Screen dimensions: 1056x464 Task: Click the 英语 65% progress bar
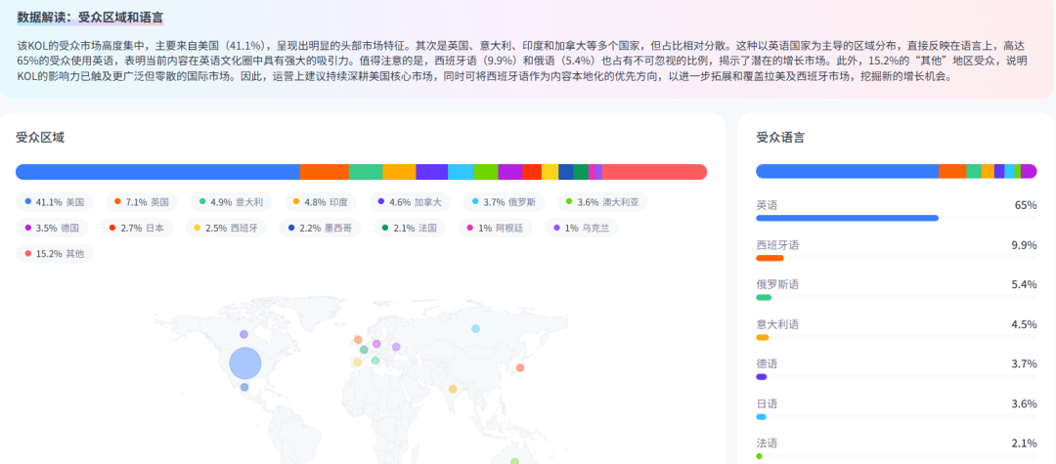847,218
